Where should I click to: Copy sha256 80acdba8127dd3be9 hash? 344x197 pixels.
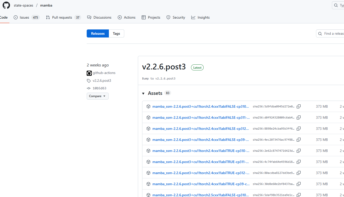(299, 173)
